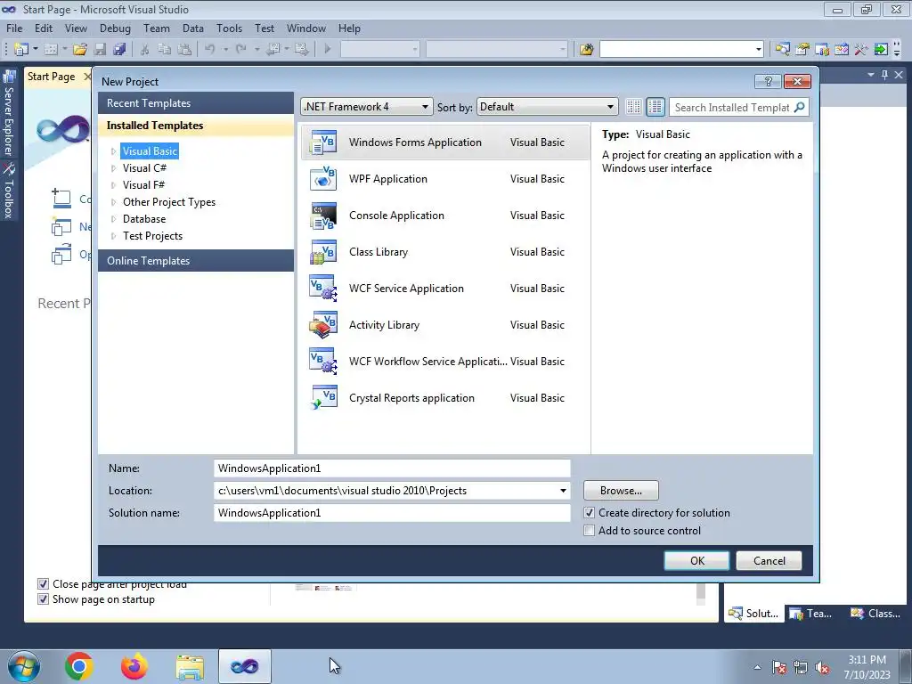Open the Debug menu

point(115,28)
